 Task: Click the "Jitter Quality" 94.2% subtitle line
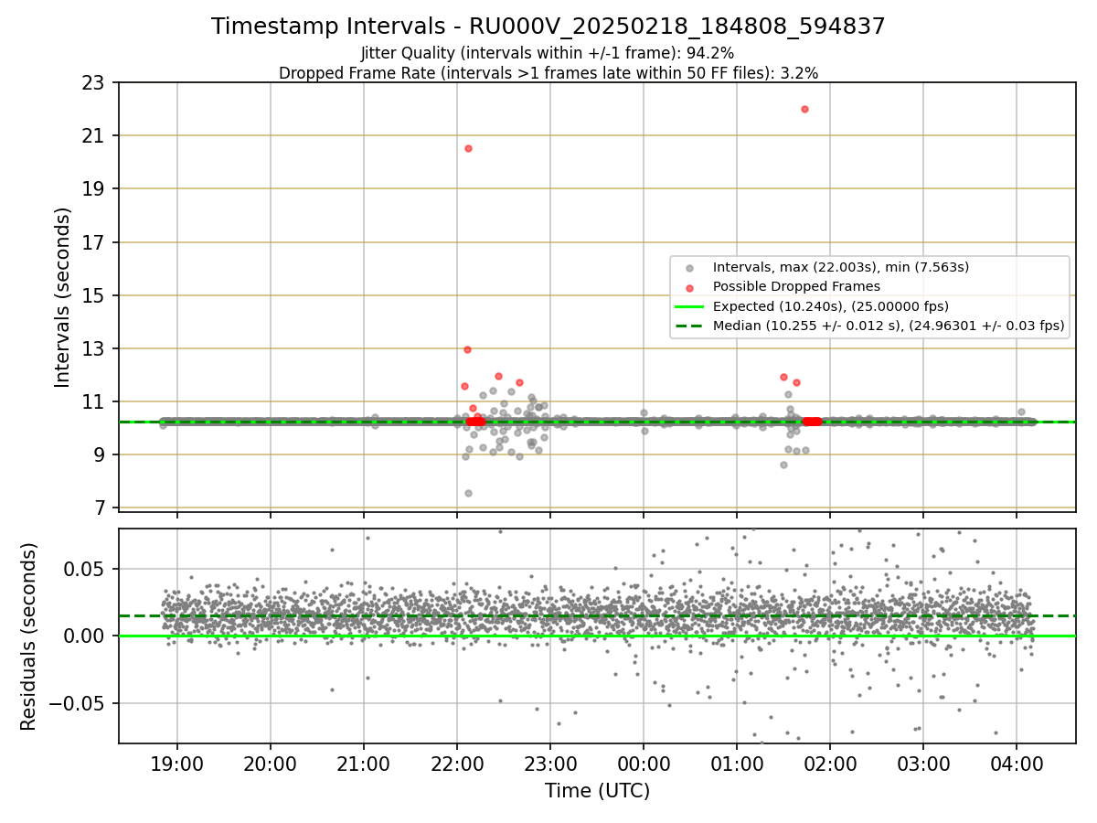click(548, 53)
